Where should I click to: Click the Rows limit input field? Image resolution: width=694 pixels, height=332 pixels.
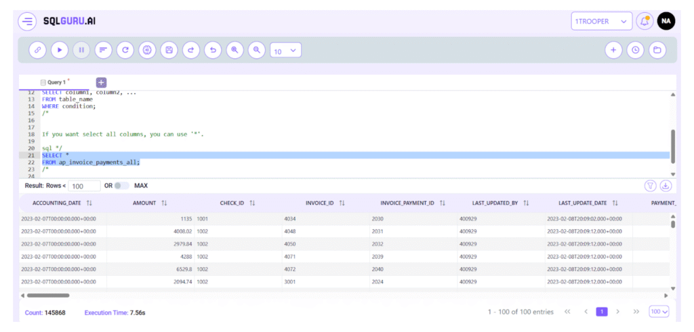tap(85, 186)
